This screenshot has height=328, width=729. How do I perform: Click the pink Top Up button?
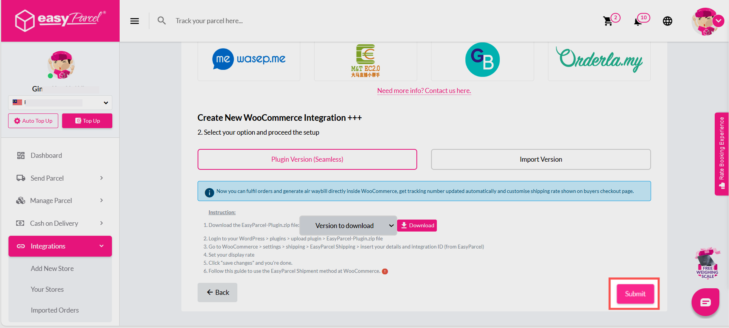click(87, 121)
